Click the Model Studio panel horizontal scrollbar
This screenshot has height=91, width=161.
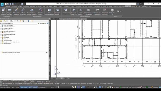(24, 79)
